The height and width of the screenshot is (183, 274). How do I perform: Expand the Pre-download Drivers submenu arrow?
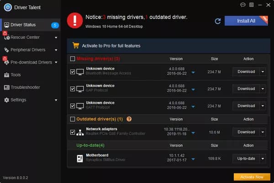pyautogui.click(x=56, y=62)
